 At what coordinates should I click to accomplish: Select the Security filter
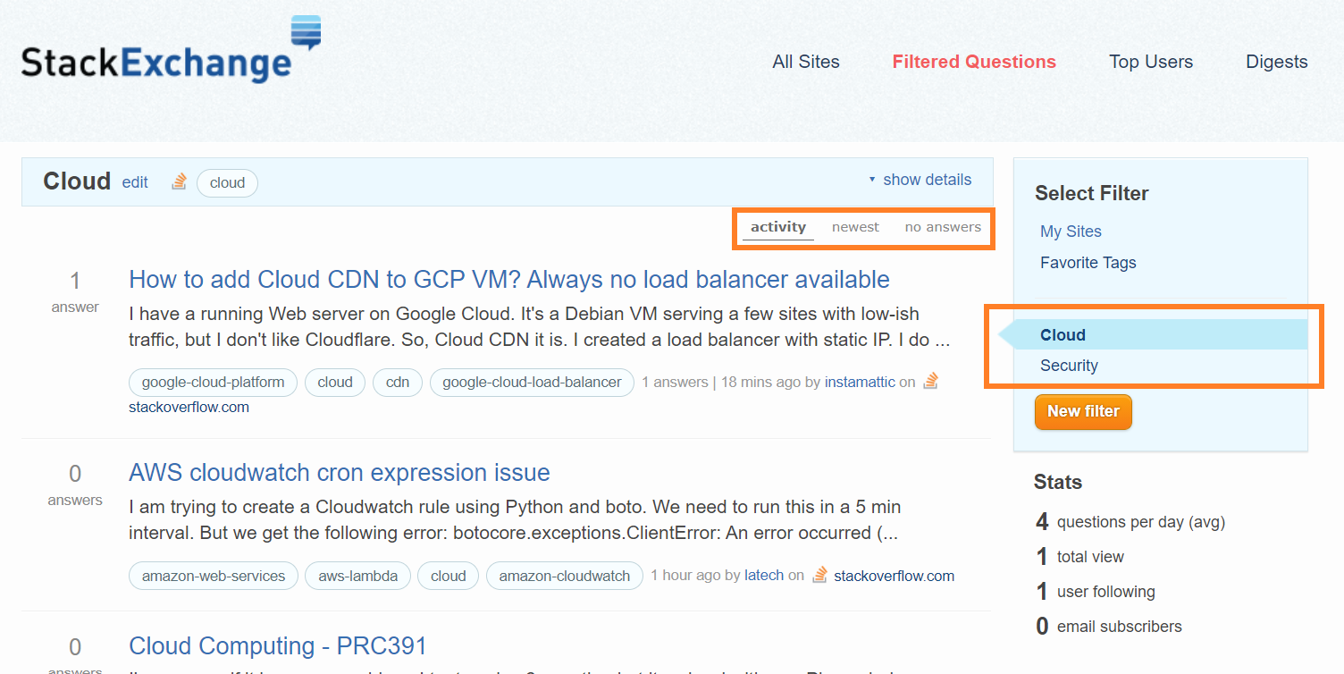(1069, 366)
